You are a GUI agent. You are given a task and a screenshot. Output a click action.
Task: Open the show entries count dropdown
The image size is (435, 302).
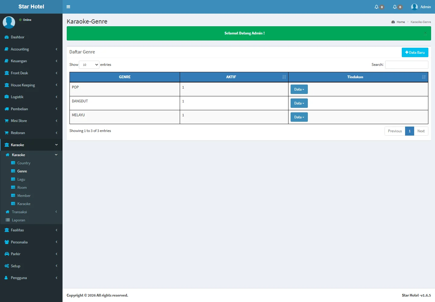89,65
